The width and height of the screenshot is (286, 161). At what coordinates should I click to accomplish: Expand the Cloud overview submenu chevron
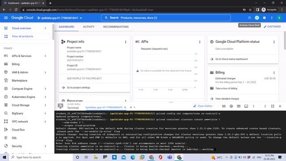[45, 28]
